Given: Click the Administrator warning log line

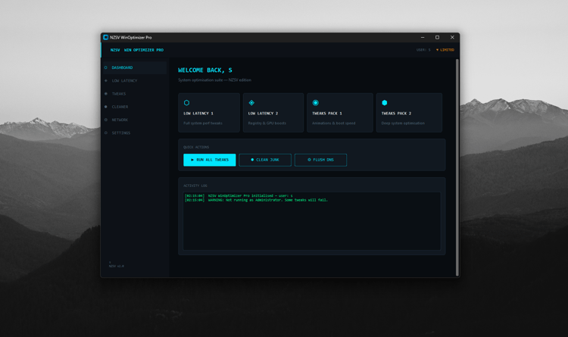Looking at the screenshot, I should [256, 200].
